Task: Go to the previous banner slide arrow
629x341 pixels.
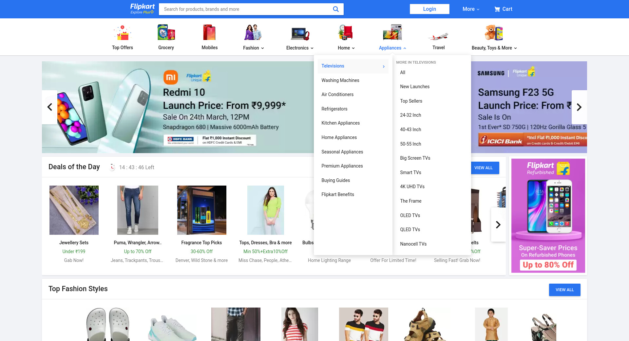Action: pos(50,107)
